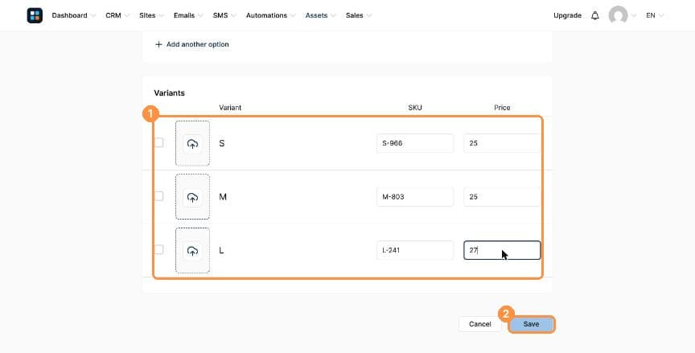Click the Upgrade link
This screenshot has height=353, width=695.
pos(567,15)
